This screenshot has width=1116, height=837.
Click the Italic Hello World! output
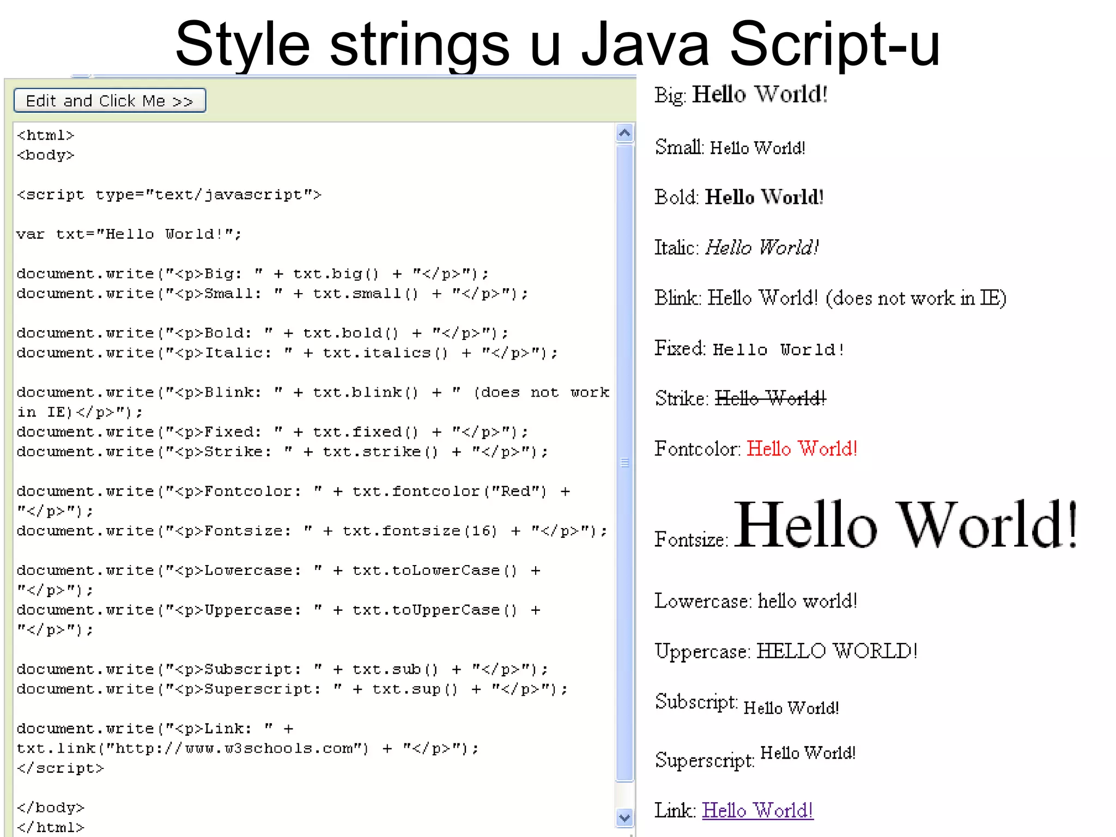pos(762,247)
